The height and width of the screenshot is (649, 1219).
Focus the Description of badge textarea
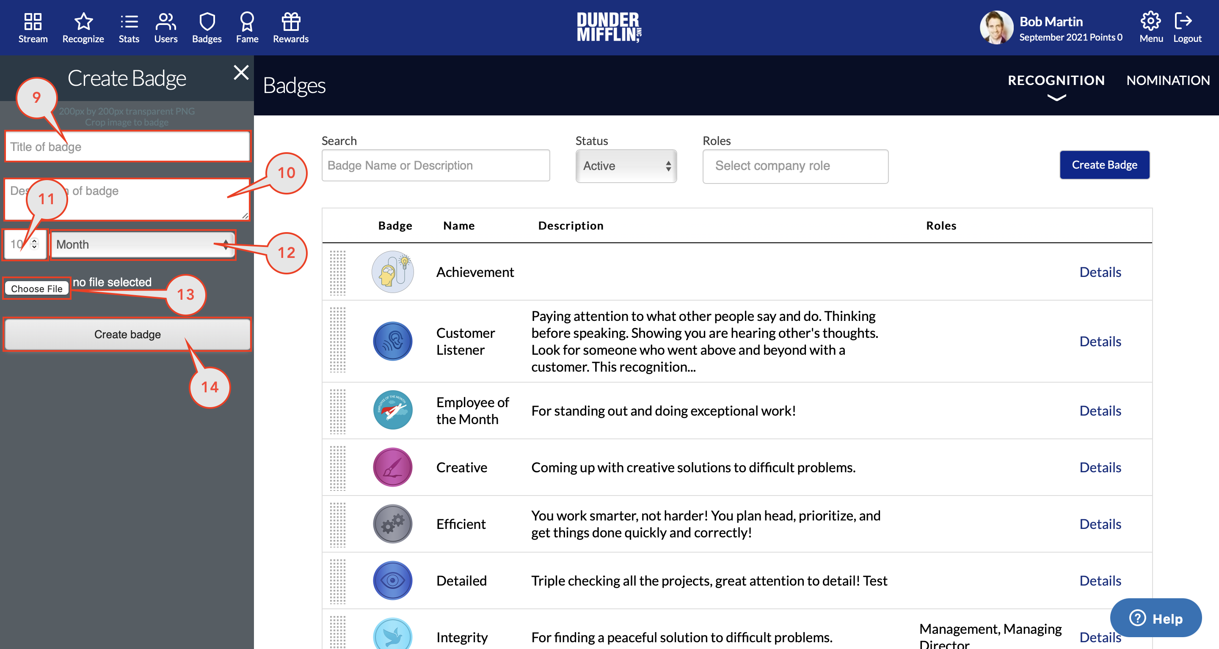[127, 200]
